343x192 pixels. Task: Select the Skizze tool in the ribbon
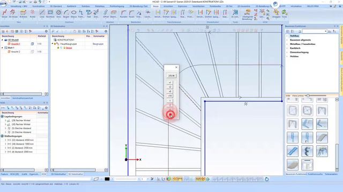click(x=5, y=13)
